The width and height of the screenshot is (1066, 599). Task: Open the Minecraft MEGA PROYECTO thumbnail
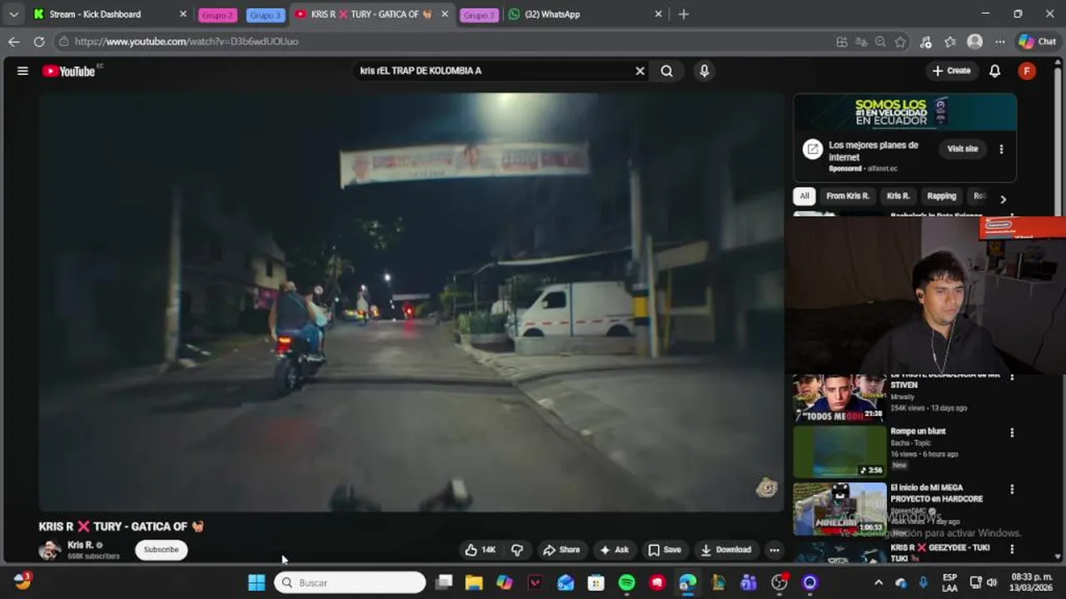pyautogui.click(x=839, y=508)
